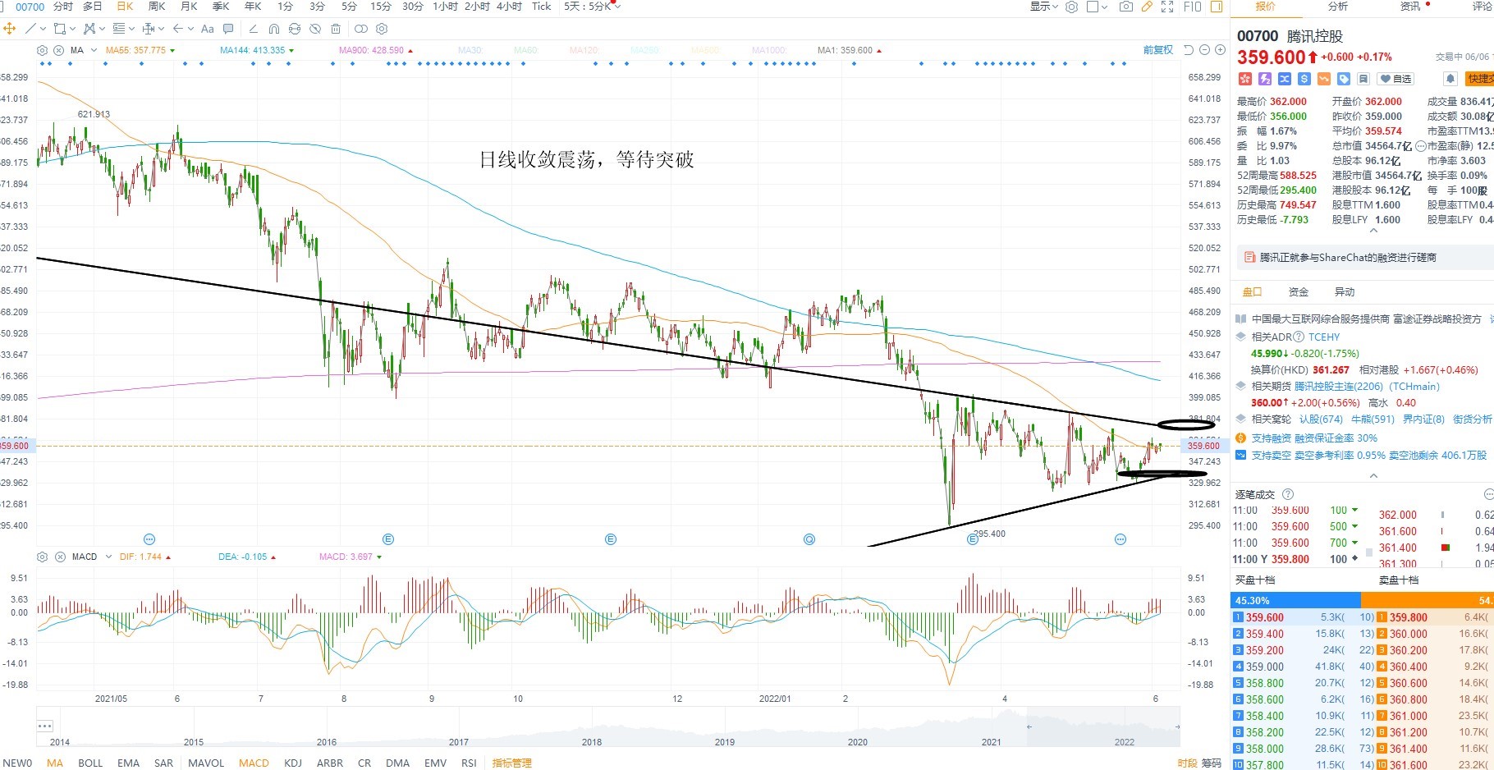Viewport: 1494px width, 770px height.
Task: Open the 资讯 news tab
Action: pos(1409,7)
